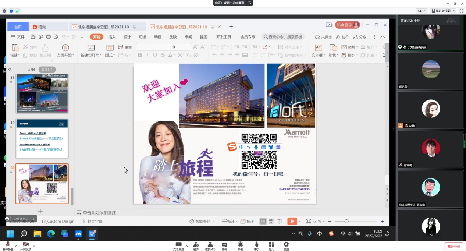The width and height of the screenshot is (466, 251).
Task: Switch to slide sorter grid view
Action: (271, 221)
